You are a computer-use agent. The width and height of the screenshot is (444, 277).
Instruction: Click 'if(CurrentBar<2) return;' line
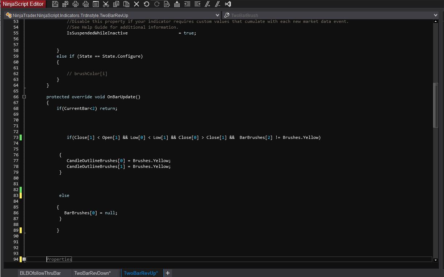[x=87, y=108]
